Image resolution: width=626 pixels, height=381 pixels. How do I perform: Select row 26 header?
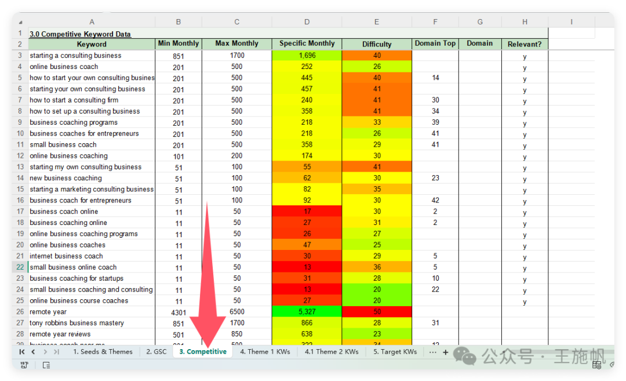pos(20,311)
